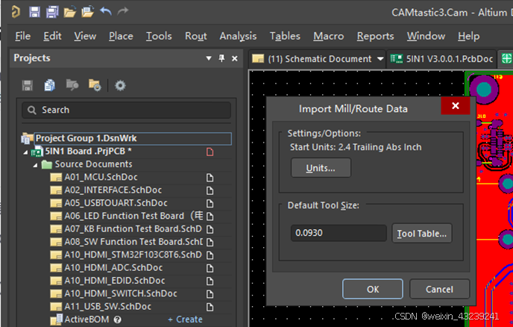Collapse the Source Documents folder
The width and height of the screenshot is (513, 327).
click(35, 165)
